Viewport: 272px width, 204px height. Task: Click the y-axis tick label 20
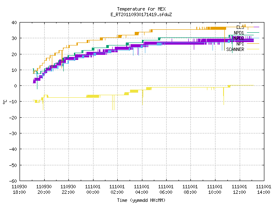tap(14, 54)
